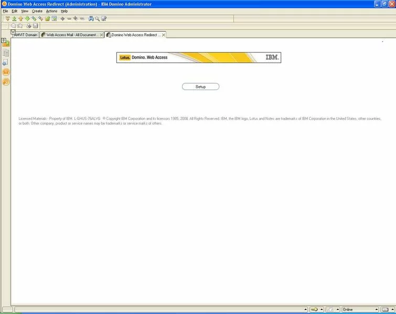Viewport: 396px width, 314px height.
Task: Open the File menu
Action: (5, 11)
